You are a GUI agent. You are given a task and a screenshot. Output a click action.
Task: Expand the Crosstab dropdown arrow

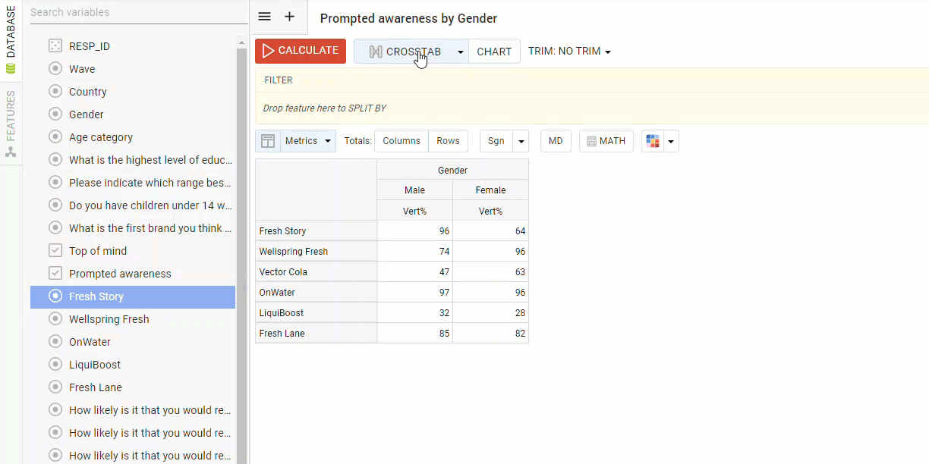point(460,52)
